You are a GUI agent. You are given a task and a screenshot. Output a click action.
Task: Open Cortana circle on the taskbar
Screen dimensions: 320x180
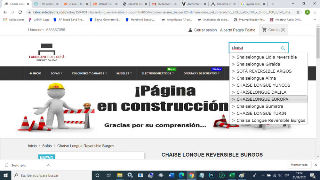(97, 175)
